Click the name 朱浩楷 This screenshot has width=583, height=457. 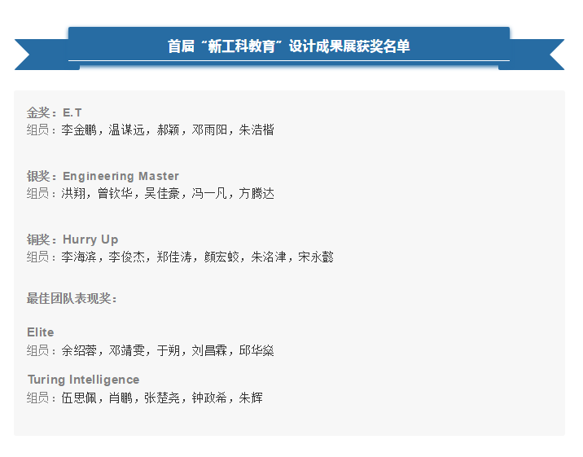pyautogui.click(x=256, y=130)
